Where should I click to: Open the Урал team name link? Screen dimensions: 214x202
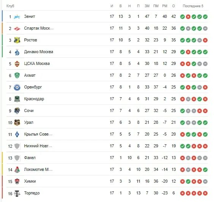tap(29, 122)
